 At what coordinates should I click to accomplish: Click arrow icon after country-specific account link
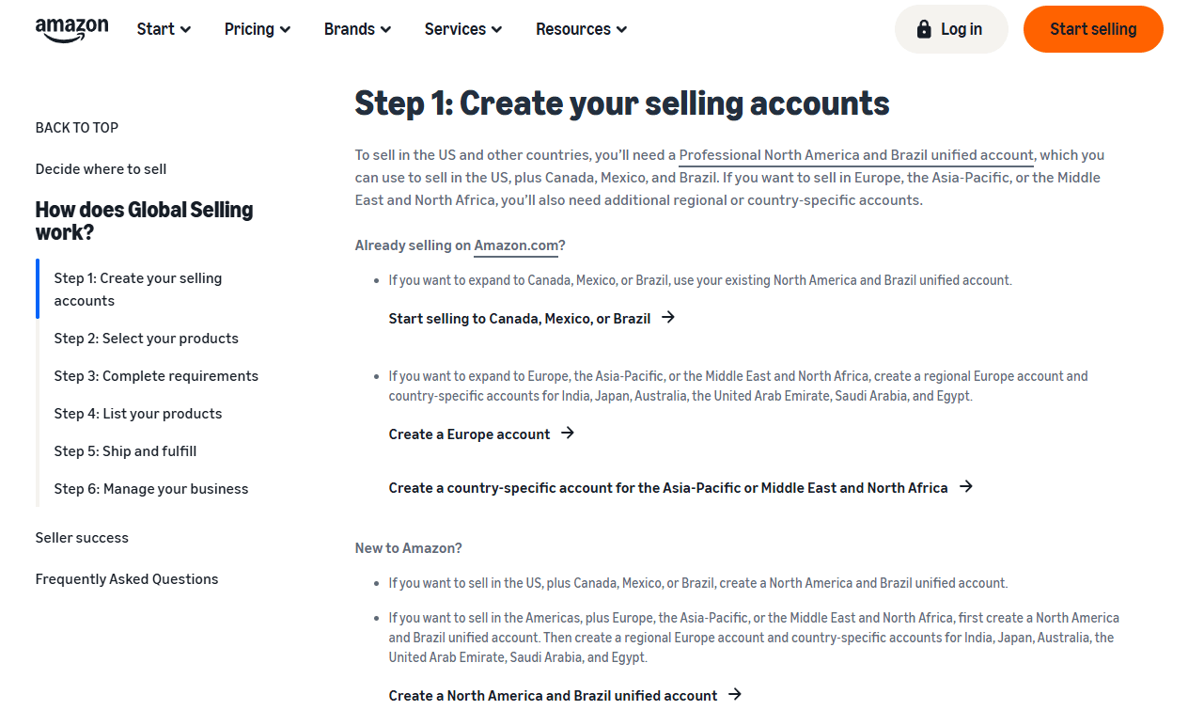[966, 487]
